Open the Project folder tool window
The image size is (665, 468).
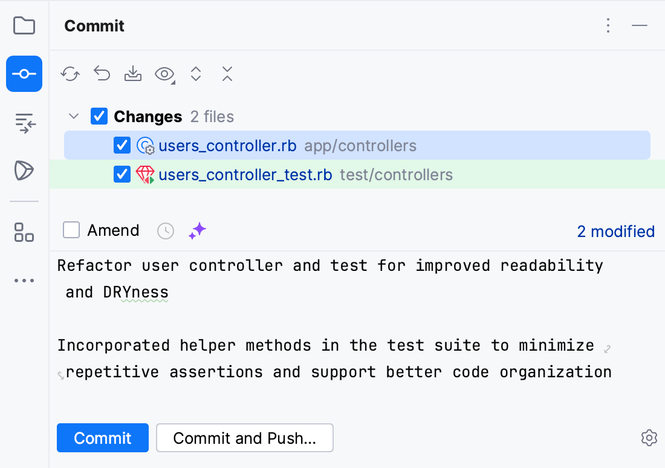click(x=24, y=26)
